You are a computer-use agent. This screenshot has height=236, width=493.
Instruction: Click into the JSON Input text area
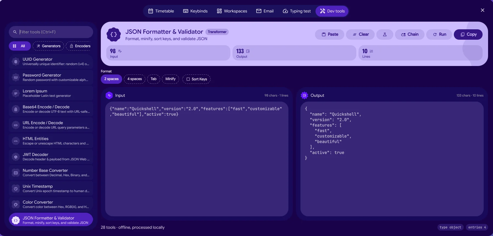coord(197,159)
